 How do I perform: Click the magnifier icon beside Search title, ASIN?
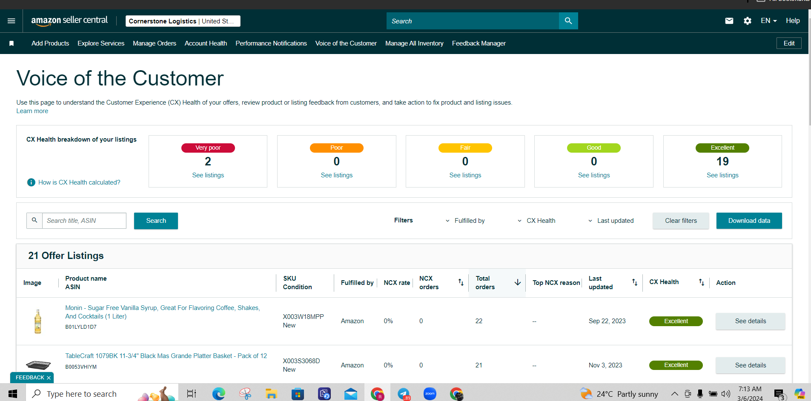pos(34,221)
